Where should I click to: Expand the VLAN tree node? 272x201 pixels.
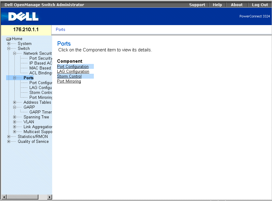pos(15,122)
